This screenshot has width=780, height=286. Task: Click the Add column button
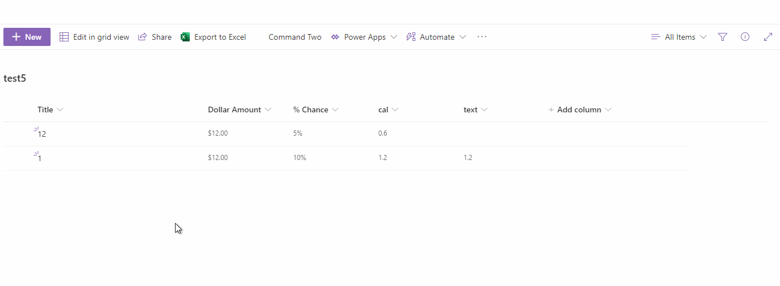[x=579, y=110]
